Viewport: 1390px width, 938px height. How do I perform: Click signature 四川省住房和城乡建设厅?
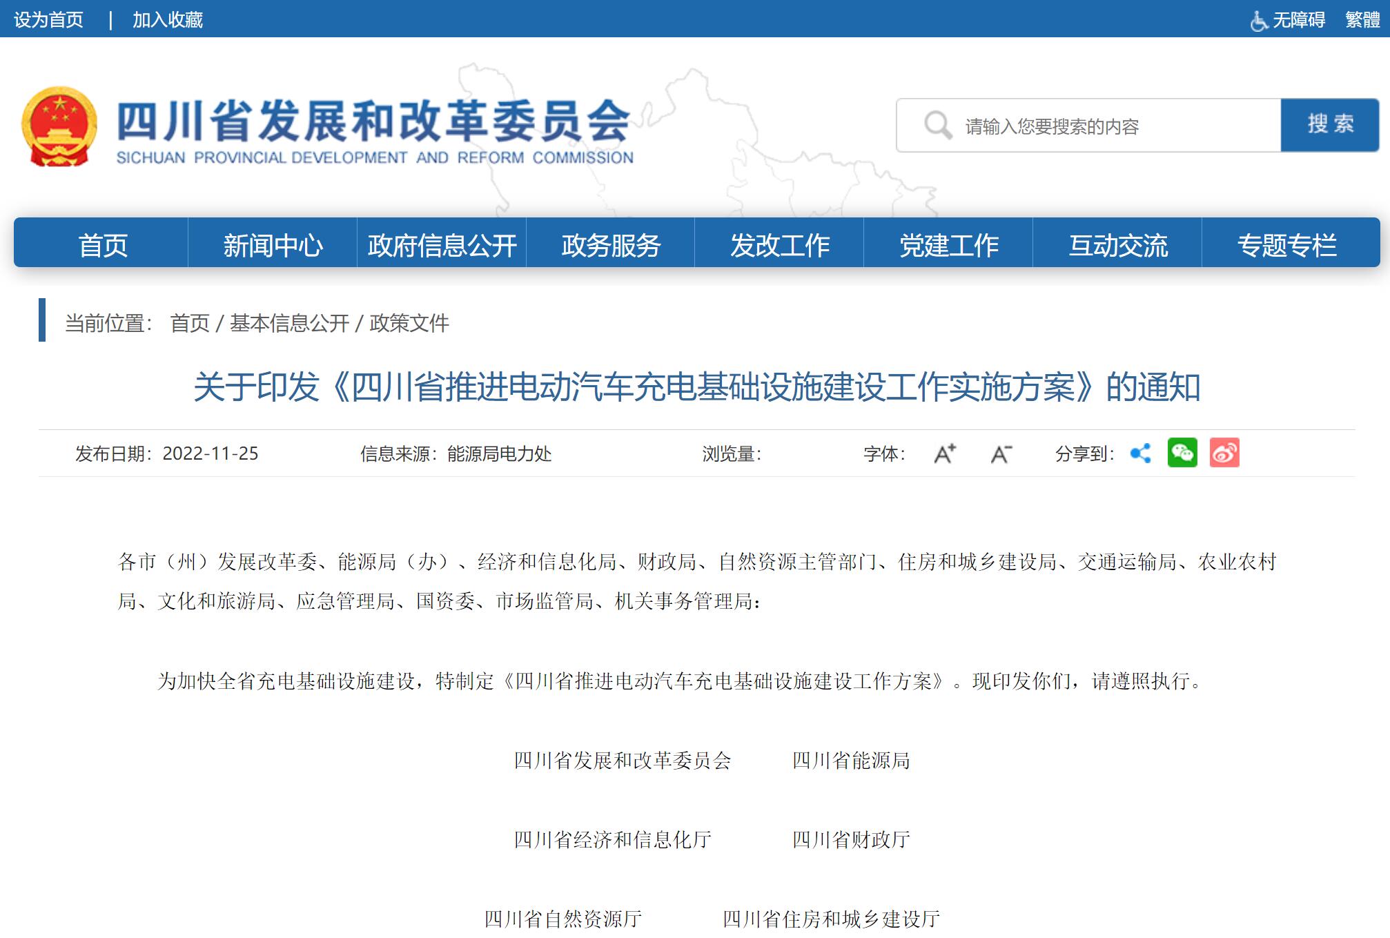(831, 919)
